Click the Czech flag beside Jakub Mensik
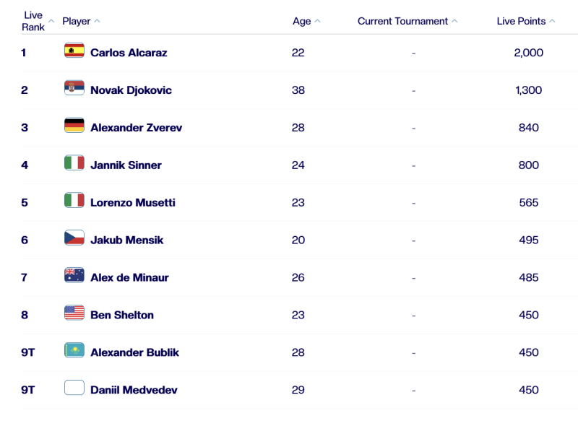Image resolution: width=578 pixels, height=421 pixels. (x=74, y=239)
